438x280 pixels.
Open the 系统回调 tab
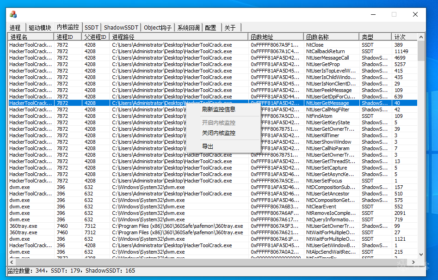coord(189,27)
